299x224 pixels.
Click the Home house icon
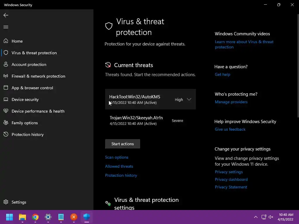pyautogui.click(x=6, y=41)
